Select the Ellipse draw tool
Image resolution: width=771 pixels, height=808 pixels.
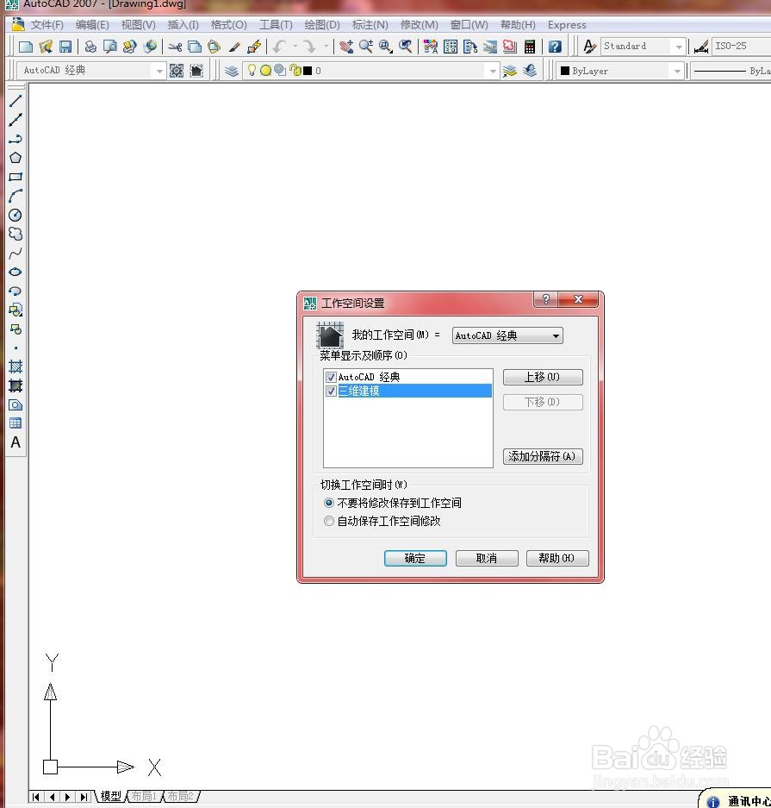pyautogui.click(x=16, y=272)
